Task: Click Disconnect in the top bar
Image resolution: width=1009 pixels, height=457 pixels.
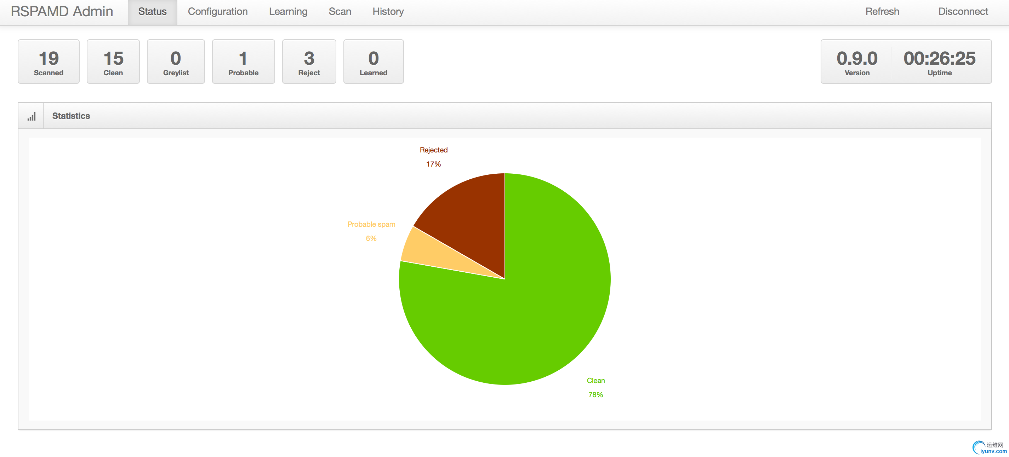Action: point(963,12)
